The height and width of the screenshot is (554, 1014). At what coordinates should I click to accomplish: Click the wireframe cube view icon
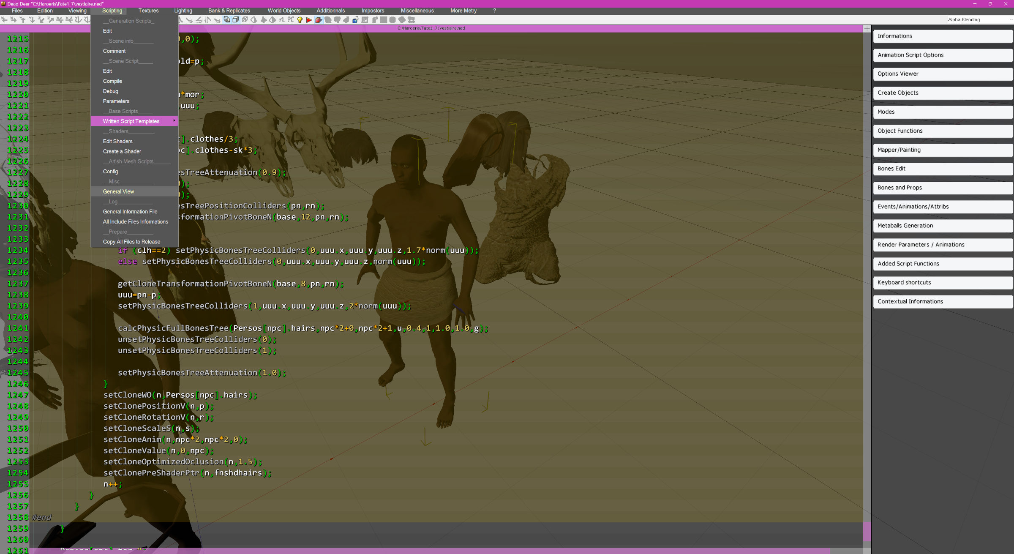tap(245, 19)
